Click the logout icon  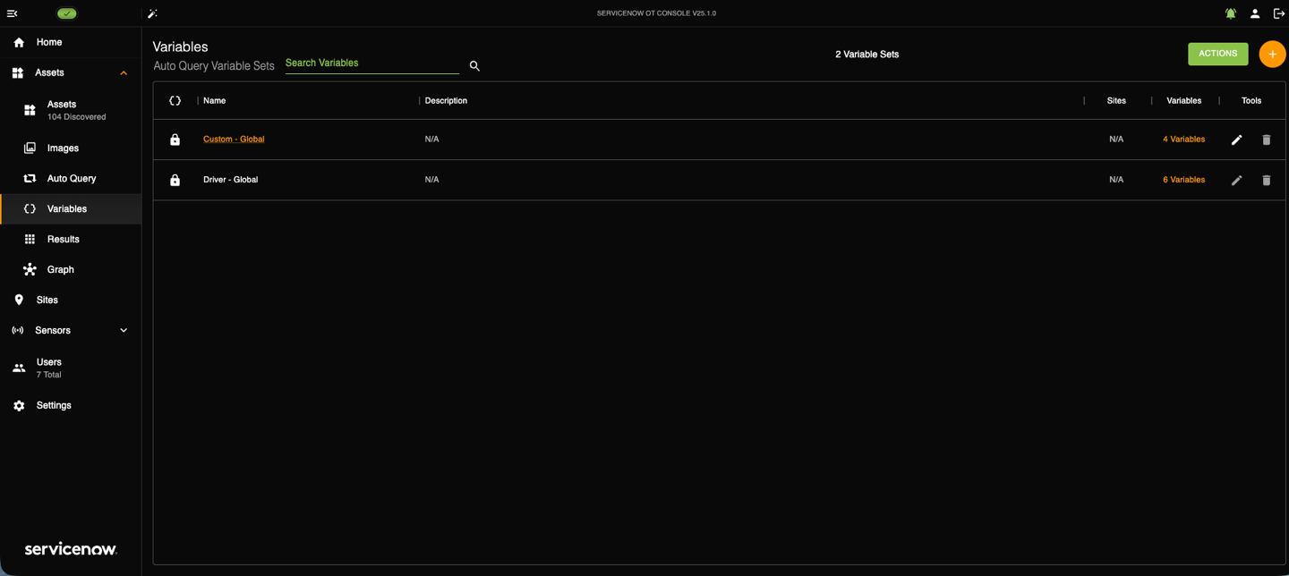[1279, 13]
